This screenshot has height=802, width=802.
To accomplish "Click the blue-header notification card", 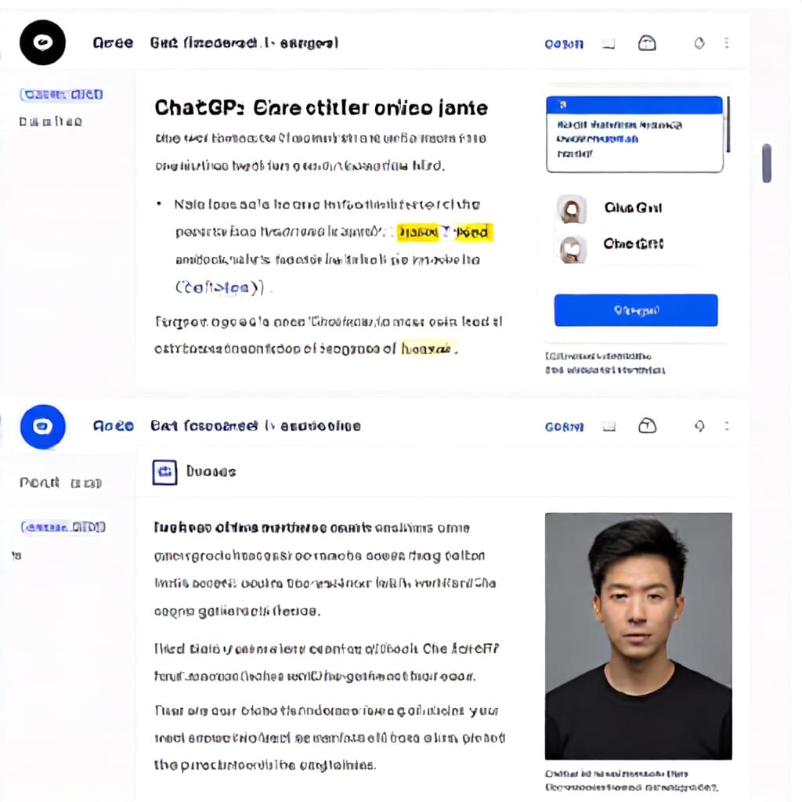I will coord(634,134).
